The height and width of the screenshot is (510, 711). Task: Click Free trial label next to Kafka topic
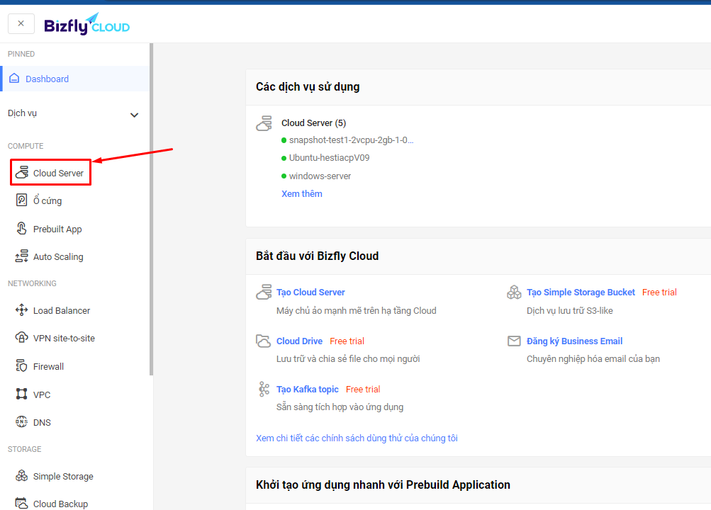(x=363, y=390)
